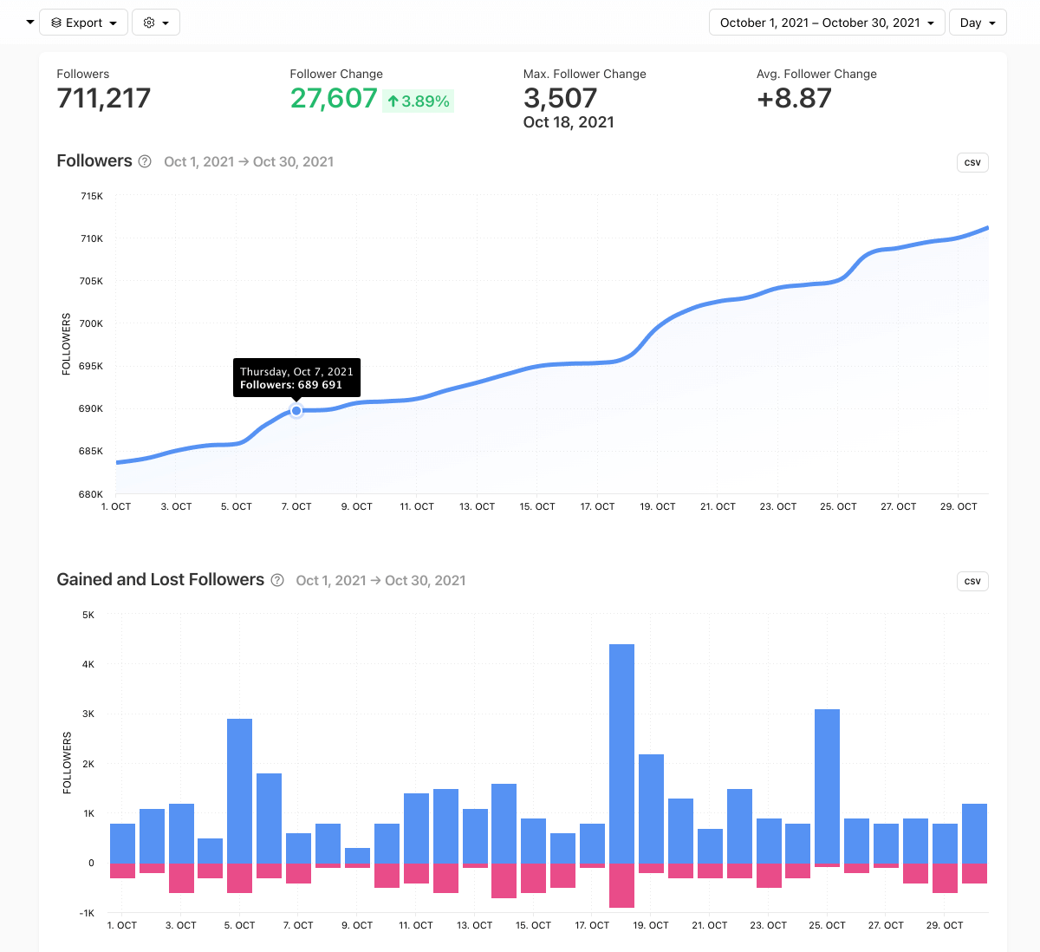Change the Day granularity dropdown
This screenshot has height=952, width=1040.
click(x=977, y=23)
